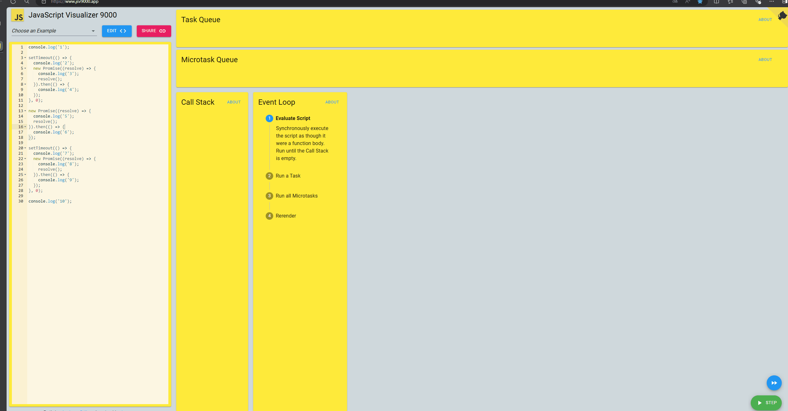Click the JS logo icon
The image size is (788, 411).
coord(18,16)
